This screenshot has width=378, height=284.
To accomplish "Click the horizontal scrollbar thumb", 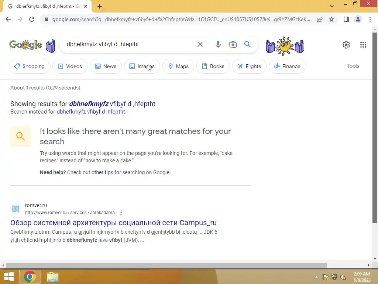I will pos(166,265).
